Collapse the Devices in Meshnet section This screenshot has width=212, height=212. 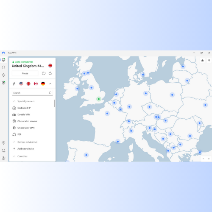14,142
